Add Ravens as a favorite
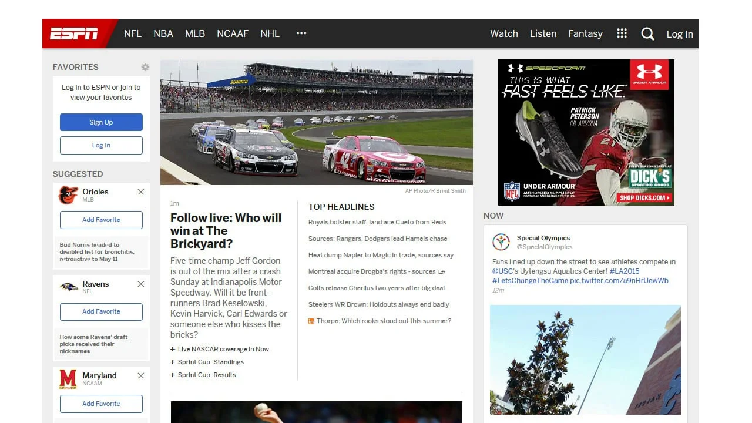Screen dimensions: 752x423 point(101,311)
